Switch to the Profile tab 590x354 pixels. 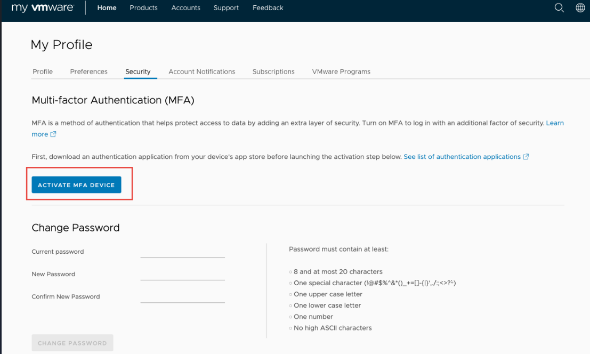[x=43, y=71]
